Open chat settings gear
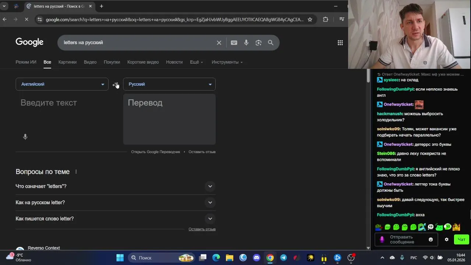Viewport: 471px width, 265px height. [446, 240]
